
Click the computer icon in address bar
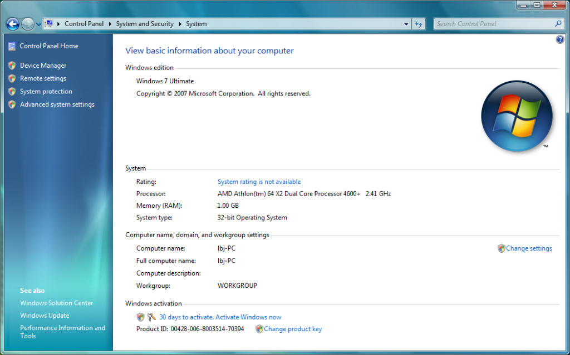(x=49, y=23)
